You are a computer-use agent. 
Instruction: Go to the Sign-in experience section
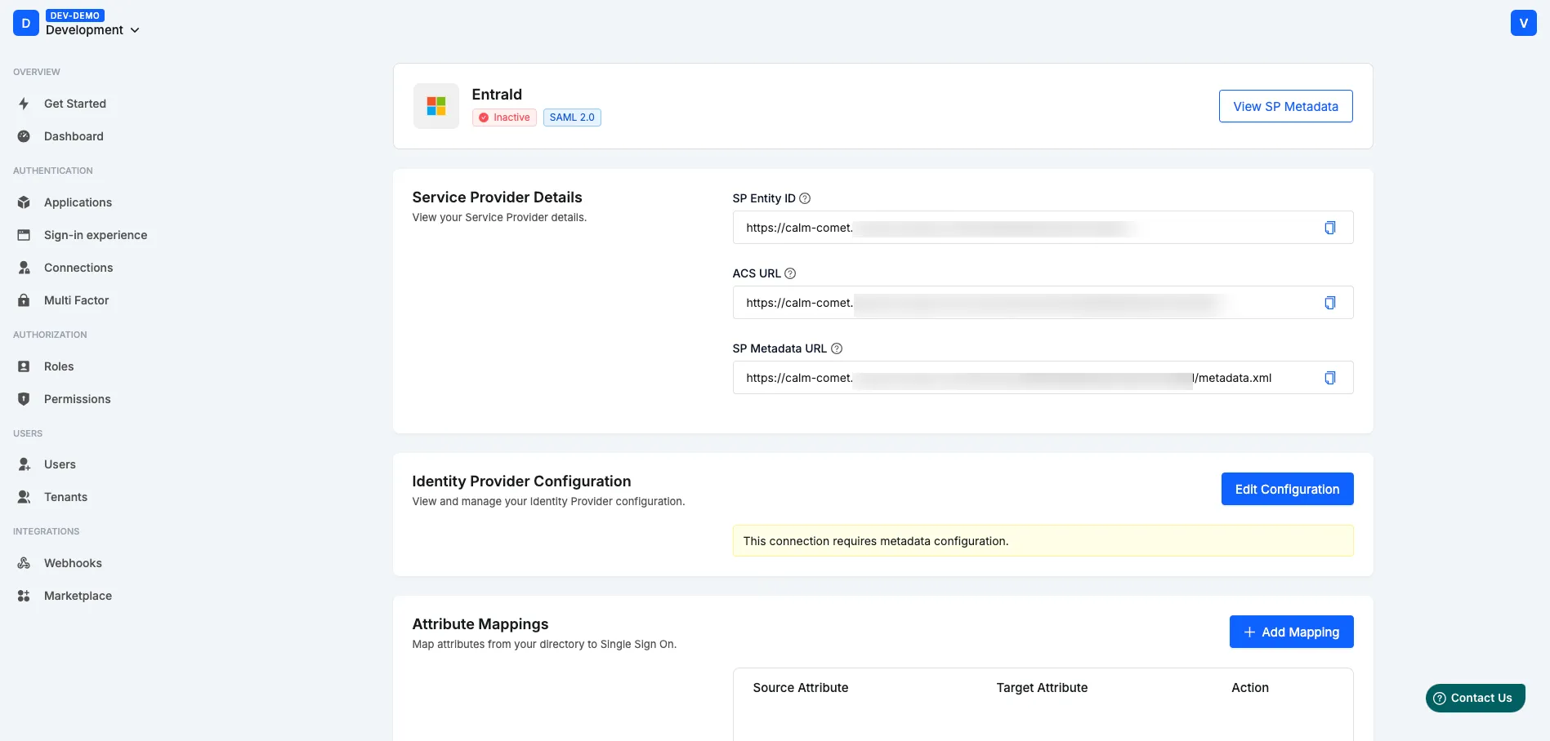pyautogui.click(x=96, y=234)
